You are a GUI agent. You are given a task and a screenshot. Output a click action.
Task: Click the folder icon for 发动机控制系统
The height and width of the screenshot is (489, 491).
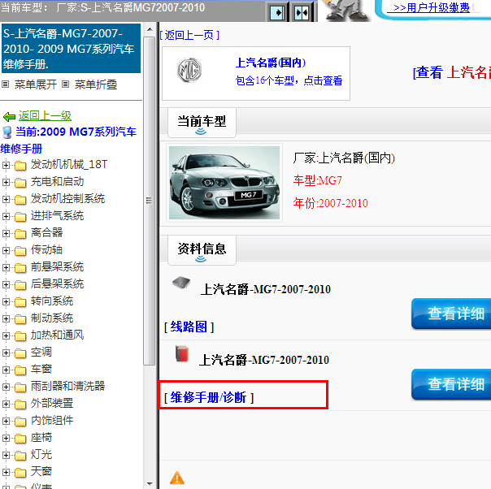[x=20, y=199]
